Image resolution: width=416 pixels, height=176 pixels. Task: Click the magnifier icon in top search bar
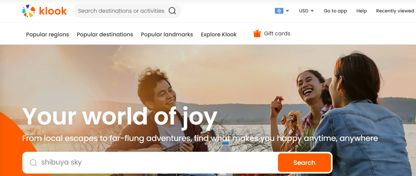coord(172,11)
